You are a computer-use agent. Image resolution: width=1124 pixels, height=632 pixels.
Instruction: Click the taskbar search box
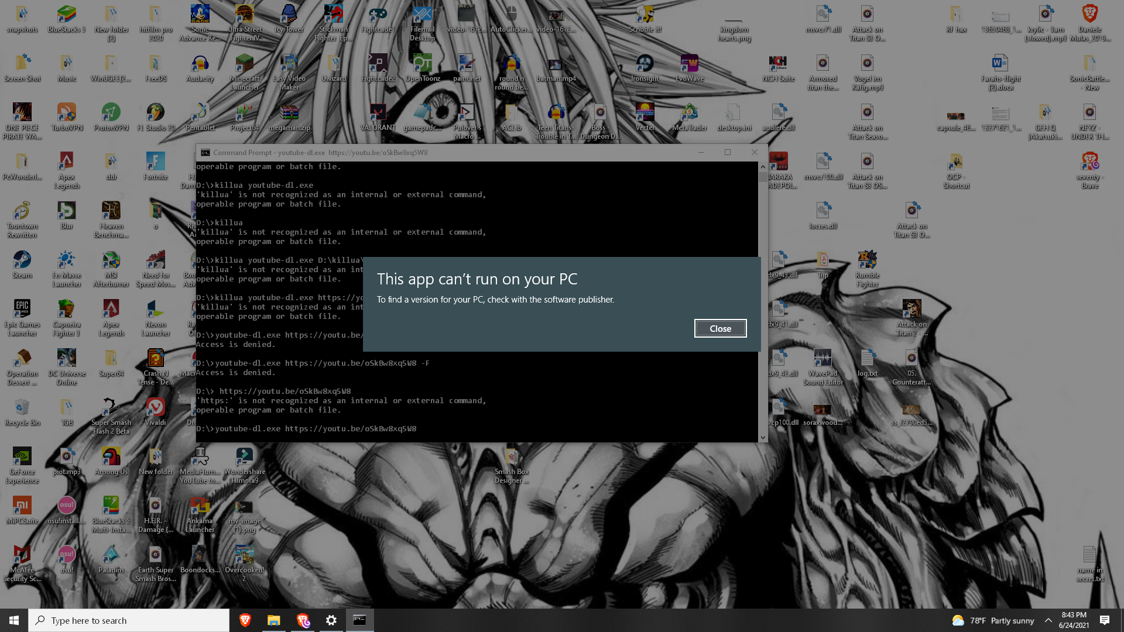pyautogui.click(x=129, y=620)
